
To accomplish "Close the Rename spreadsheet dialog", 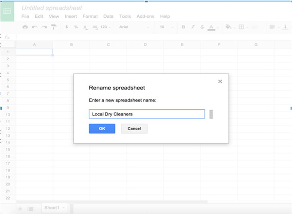I will point(220,82).
